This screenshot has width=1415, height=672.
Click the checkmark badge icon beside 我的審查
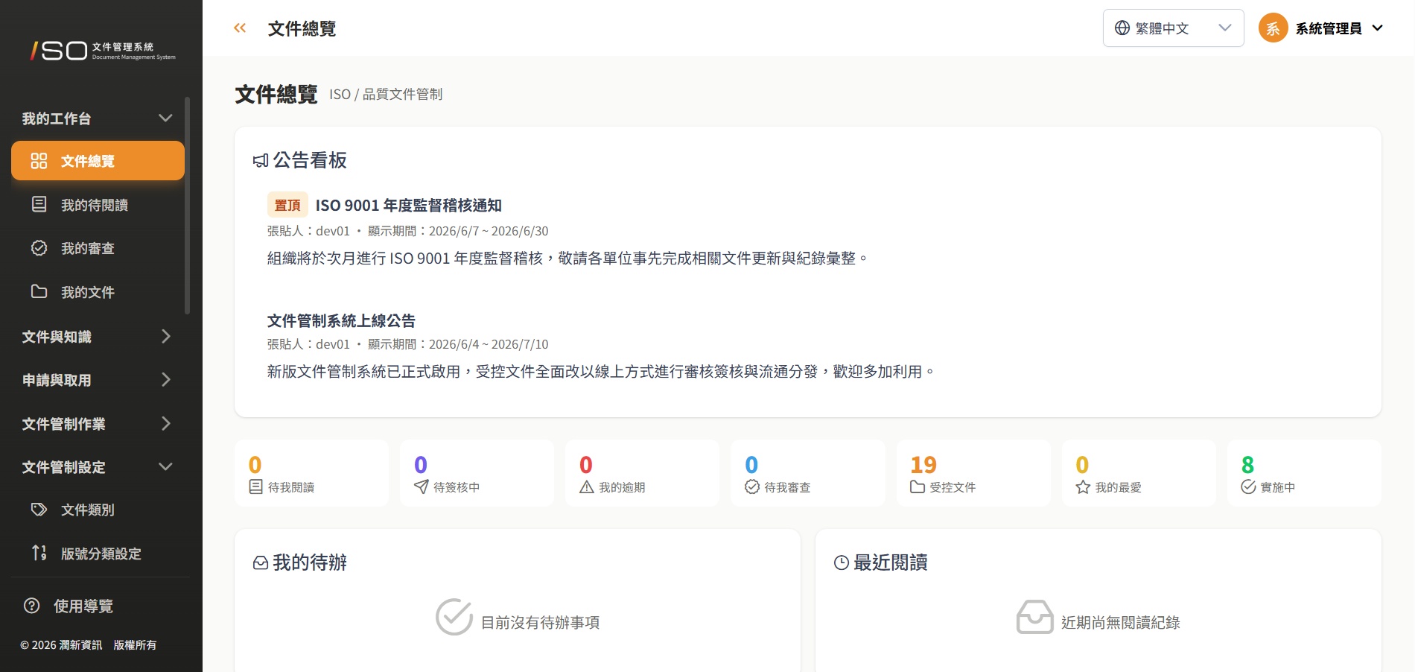[39, 248]
